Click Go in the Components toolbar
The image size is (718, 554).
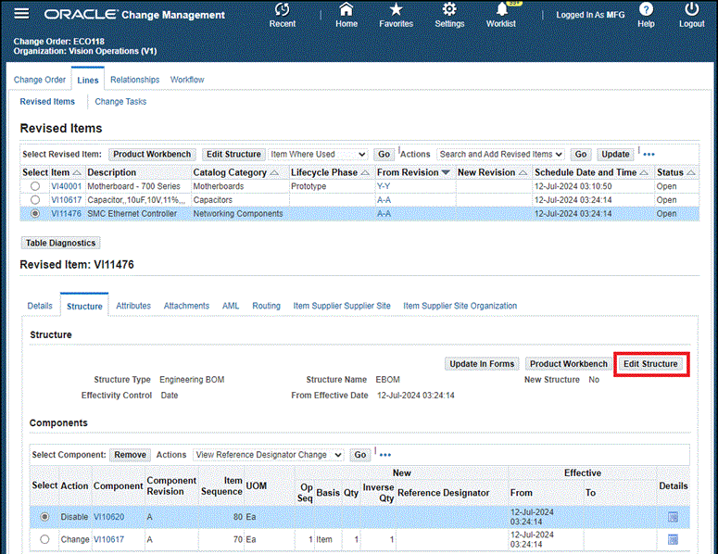click(x=360, y=455)
